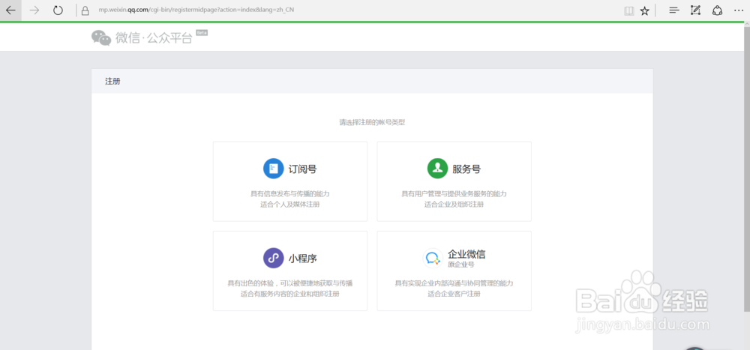Click the padlock security icon
The height and width of the screenshot is (350, 750).
point(85,10)
